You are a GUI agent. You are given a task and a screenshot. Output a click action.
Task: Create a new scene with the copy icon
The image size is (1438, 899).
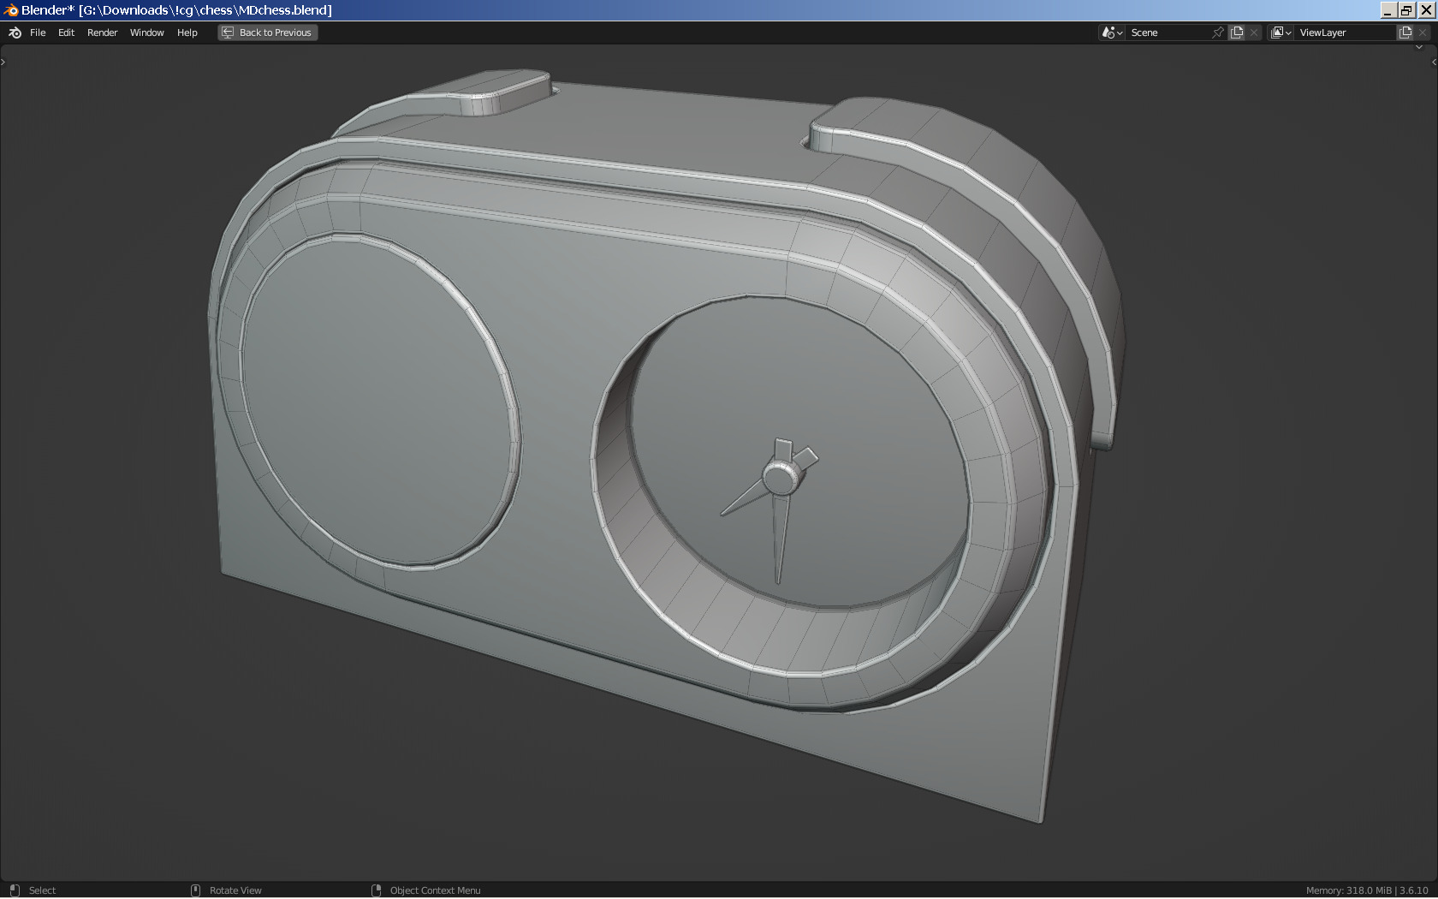point(1237,33)
